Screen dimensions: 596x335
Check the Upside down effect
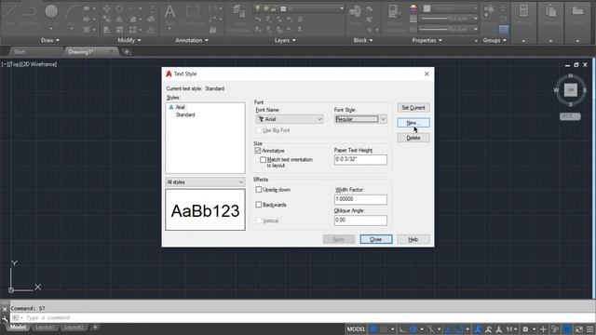click(259, 190)
